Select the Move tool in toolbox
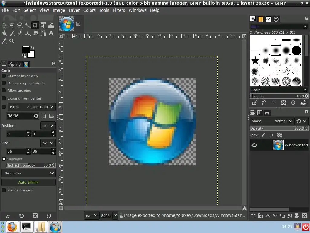 (4, 25)
